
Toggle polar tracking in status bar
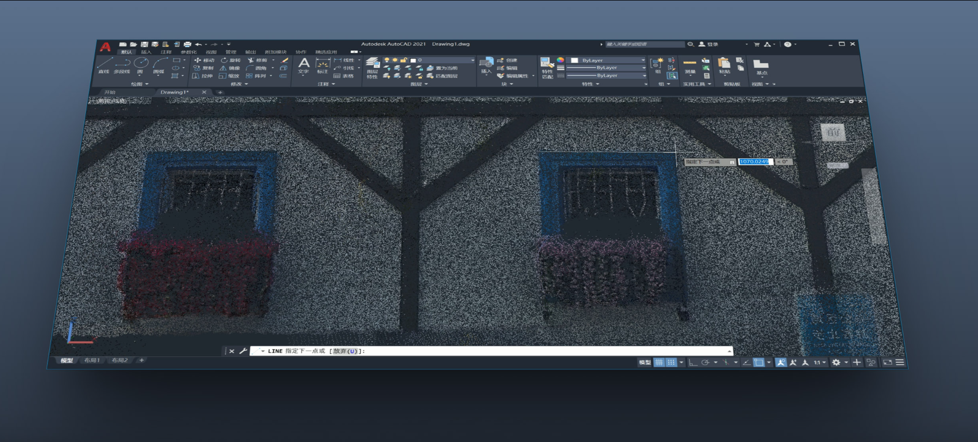click(705, 363)
